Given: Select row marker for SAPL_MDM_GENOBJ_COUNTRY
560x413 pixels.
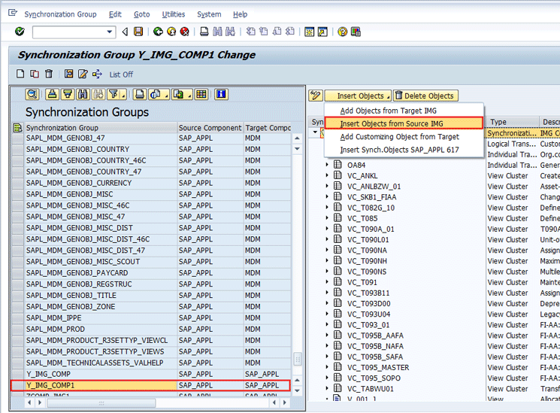Looking at the screenshot, I should click(x=17, y=150).
